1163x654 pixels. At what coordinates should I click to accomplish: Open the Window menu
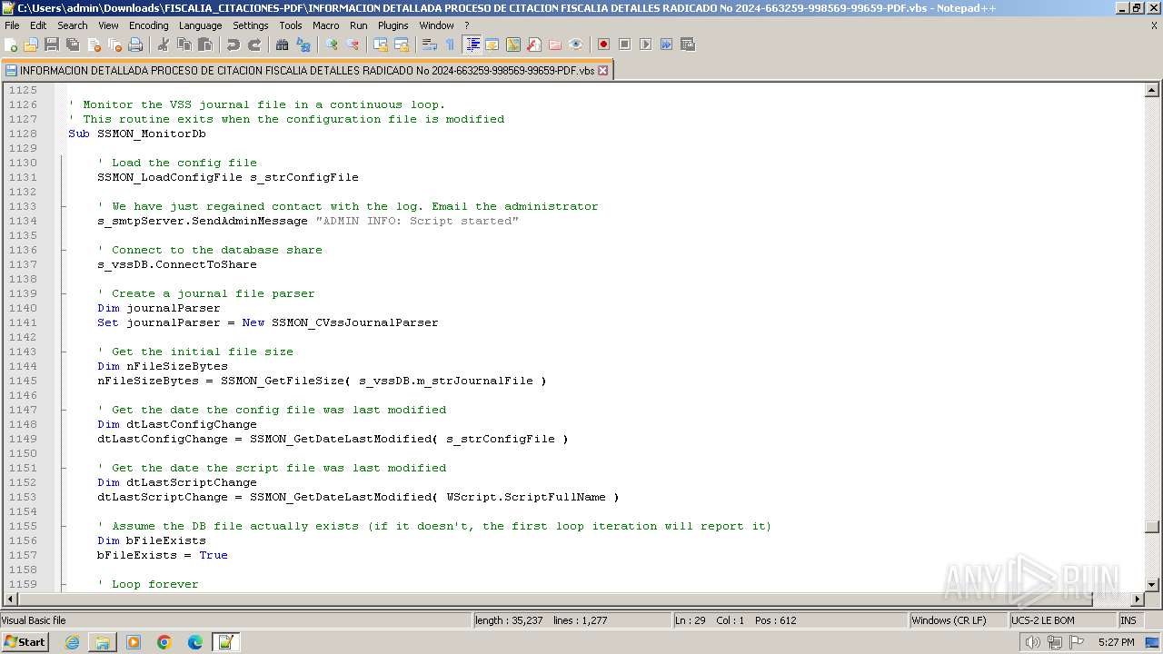[x=436, y=25]
